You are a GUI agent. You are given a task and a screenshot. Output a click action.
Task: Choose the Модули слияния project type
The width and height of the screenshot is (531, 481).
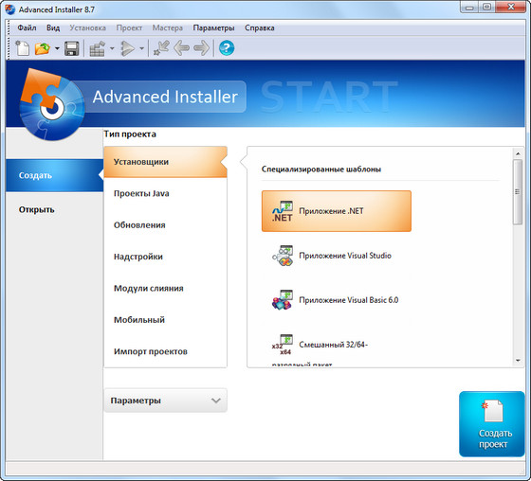165,288
